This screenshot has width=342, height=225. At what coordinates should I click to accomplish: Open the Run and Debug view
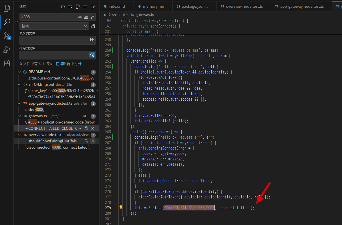(x=7, y=50)
